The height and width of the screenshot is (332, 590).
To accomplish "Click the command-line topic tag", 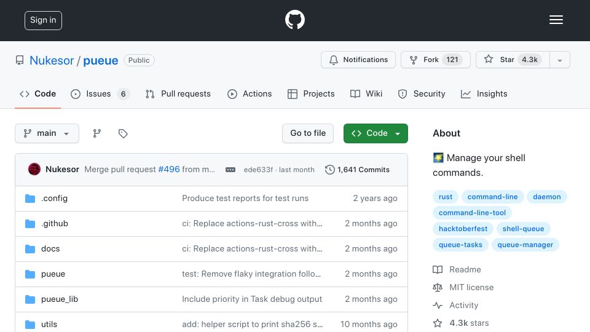I will click(x=492, y=197).
